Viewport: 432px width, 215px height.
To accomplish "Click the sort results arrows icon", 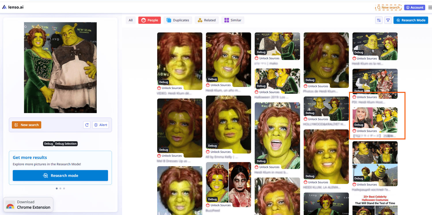I will tap(379, 20).
